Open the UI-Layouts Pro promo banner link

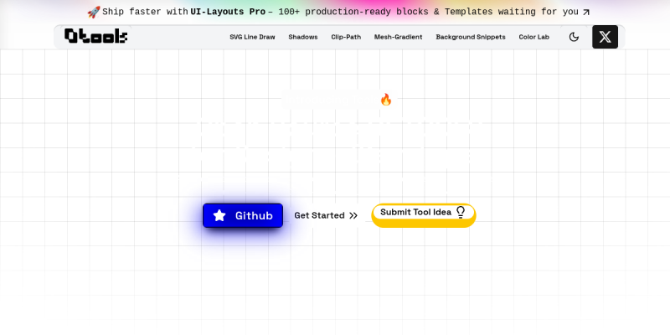tap(338, 12)
